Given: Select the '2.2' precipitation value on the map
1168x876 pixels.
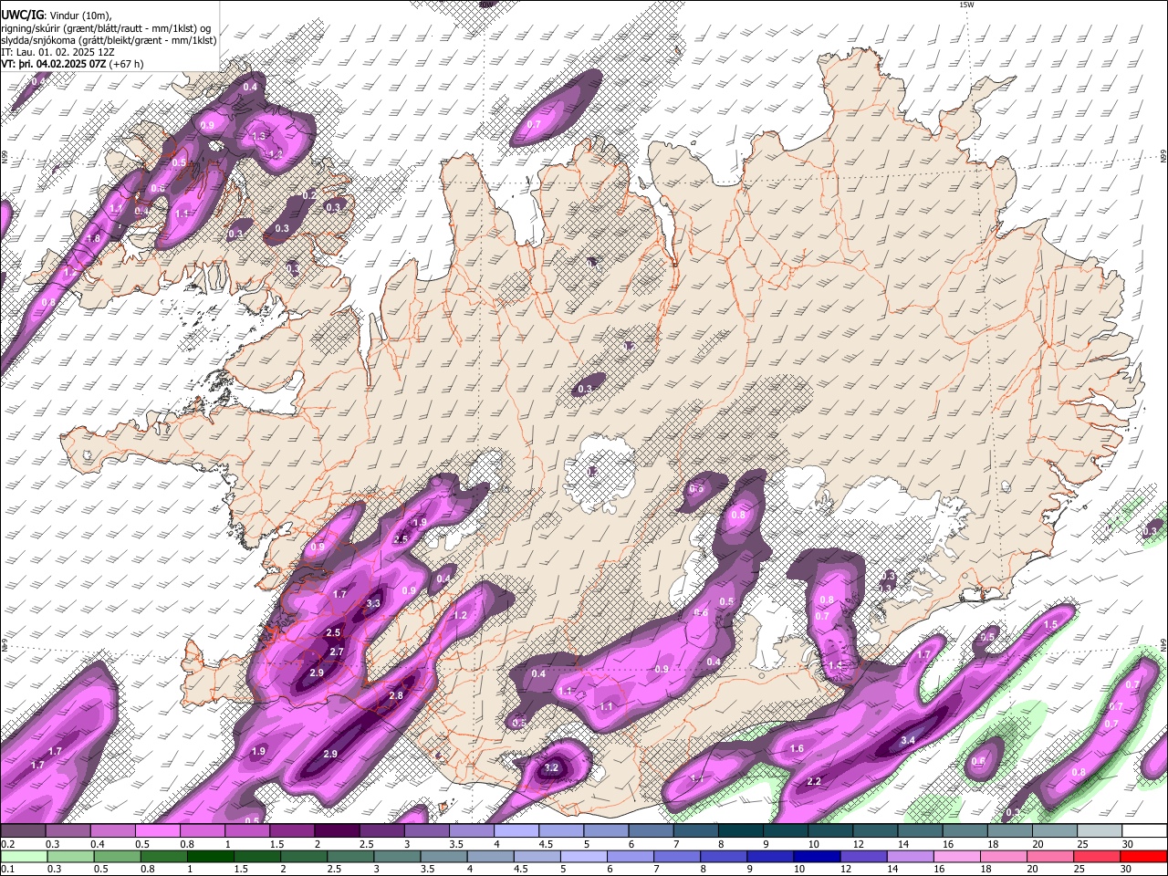Looking at the screenshot, I should (814, 782).
